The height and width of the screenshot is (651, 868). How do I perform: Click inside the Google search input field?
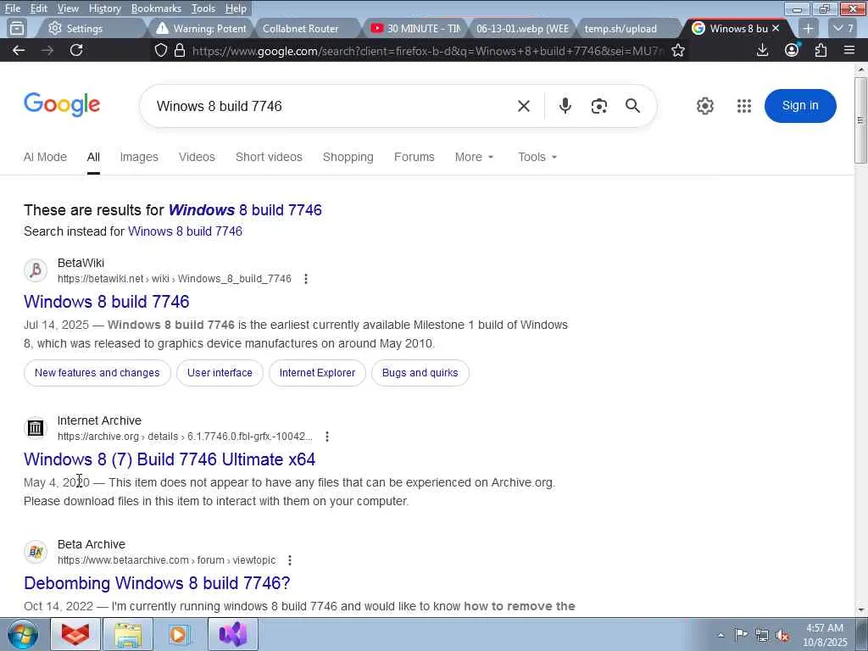click(332, 106)
